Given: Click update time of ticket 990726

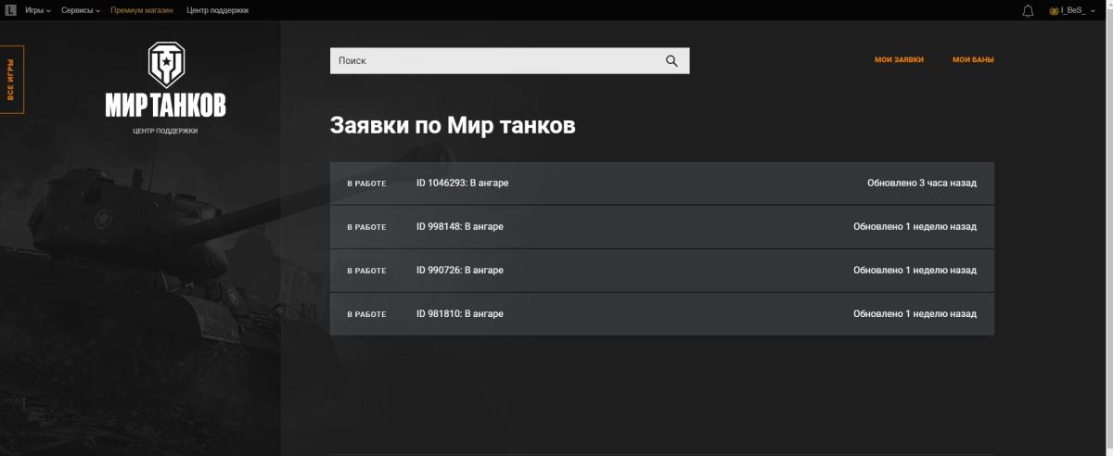Looking at the screenshot, I should pos(915,271).
